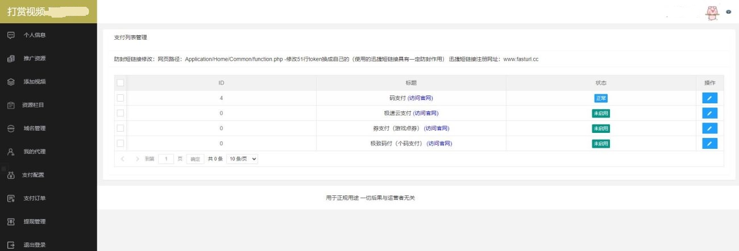Open 支付配置 menu item

(48, 175)
